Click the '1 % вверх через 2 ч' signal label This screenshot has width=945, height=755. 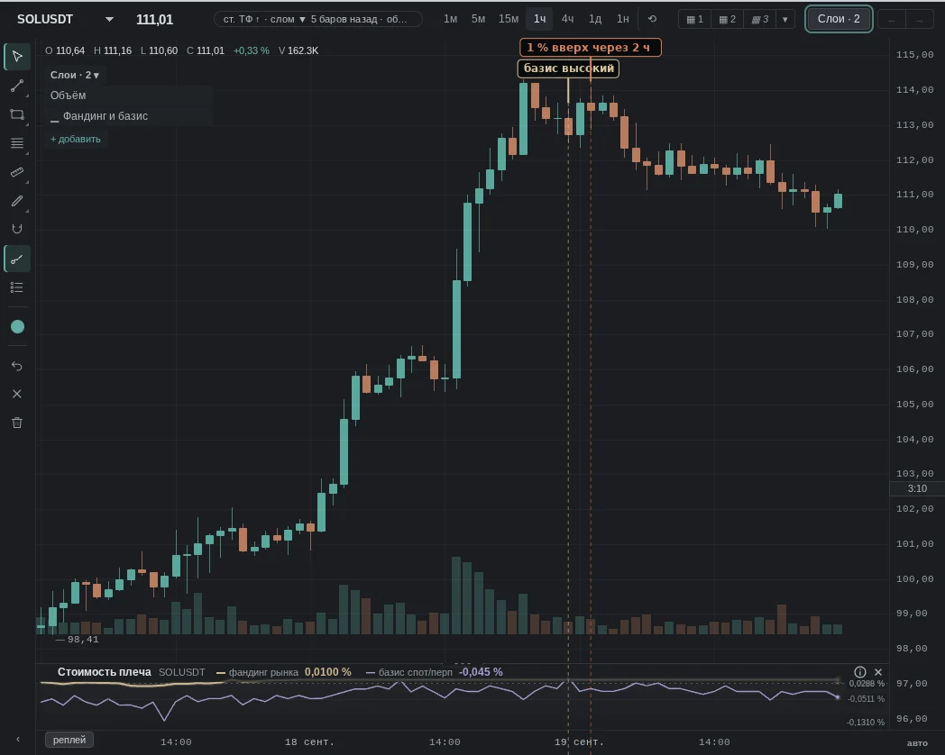point(590,48)
